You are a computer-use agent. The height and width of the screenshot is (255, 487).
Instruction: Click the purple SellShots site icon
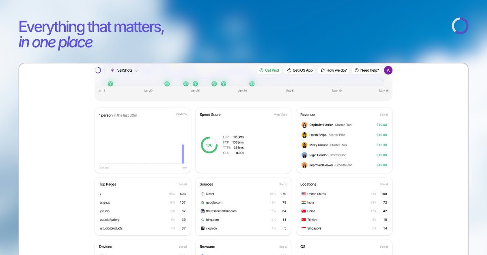(112, 70)
